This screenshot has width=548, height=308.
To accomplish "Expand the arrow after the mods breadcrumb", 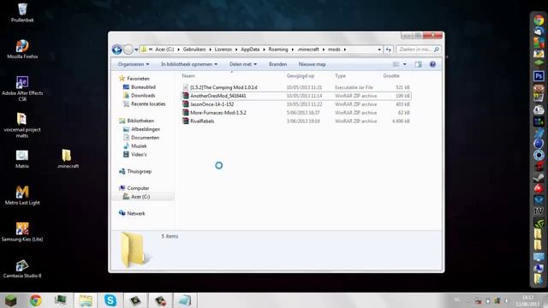I will click(344, 50).
